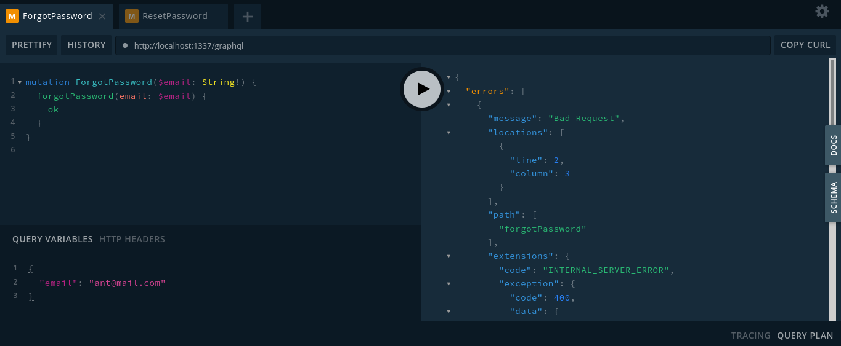The image size is (841, 346).
Task: Click the "email" key in variables
Action: [x=59, y=283]
